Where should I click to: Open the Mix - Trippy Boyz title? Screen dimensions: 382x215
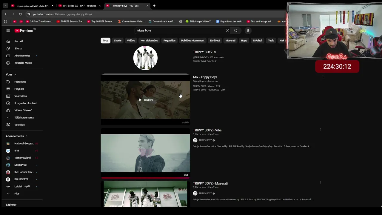pos(205,77)
